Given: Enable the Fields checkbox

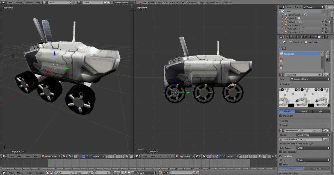Looking at the screenshot, I should tap(281, 164).
